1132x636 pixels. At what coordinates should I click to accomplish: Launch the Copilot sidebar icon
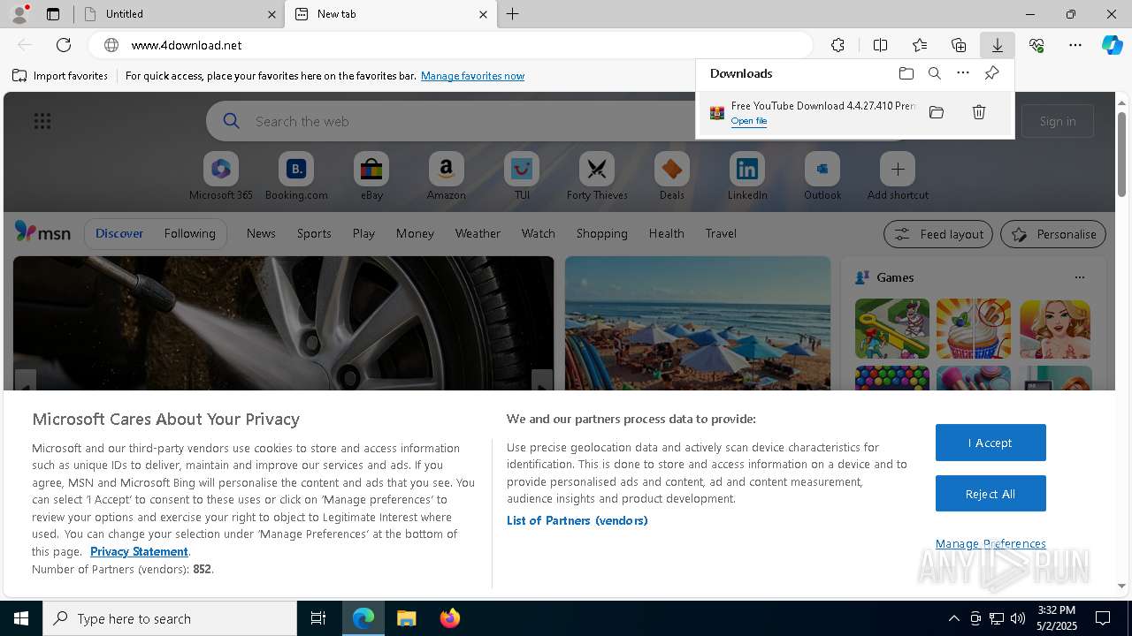(1113, 45)
